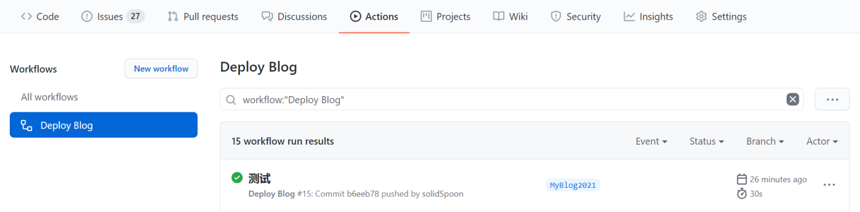
Task: Click the Deploy Blog workflow icon in the sidebar
Action: click(x=27, y=125)
